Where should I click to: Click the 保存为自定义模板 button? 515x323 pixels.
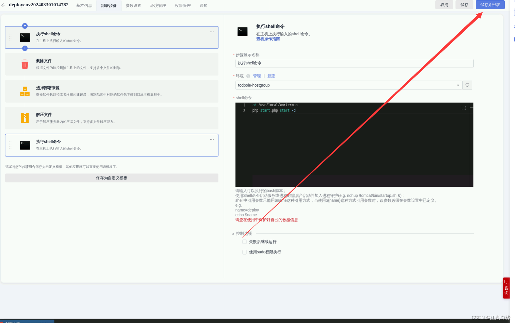(111, 178)
